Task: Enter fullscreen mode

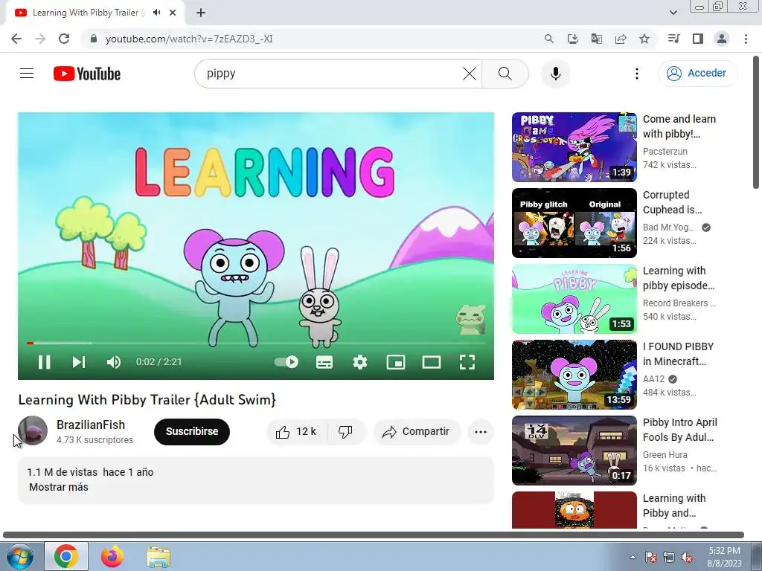Action: click(467, 362)
